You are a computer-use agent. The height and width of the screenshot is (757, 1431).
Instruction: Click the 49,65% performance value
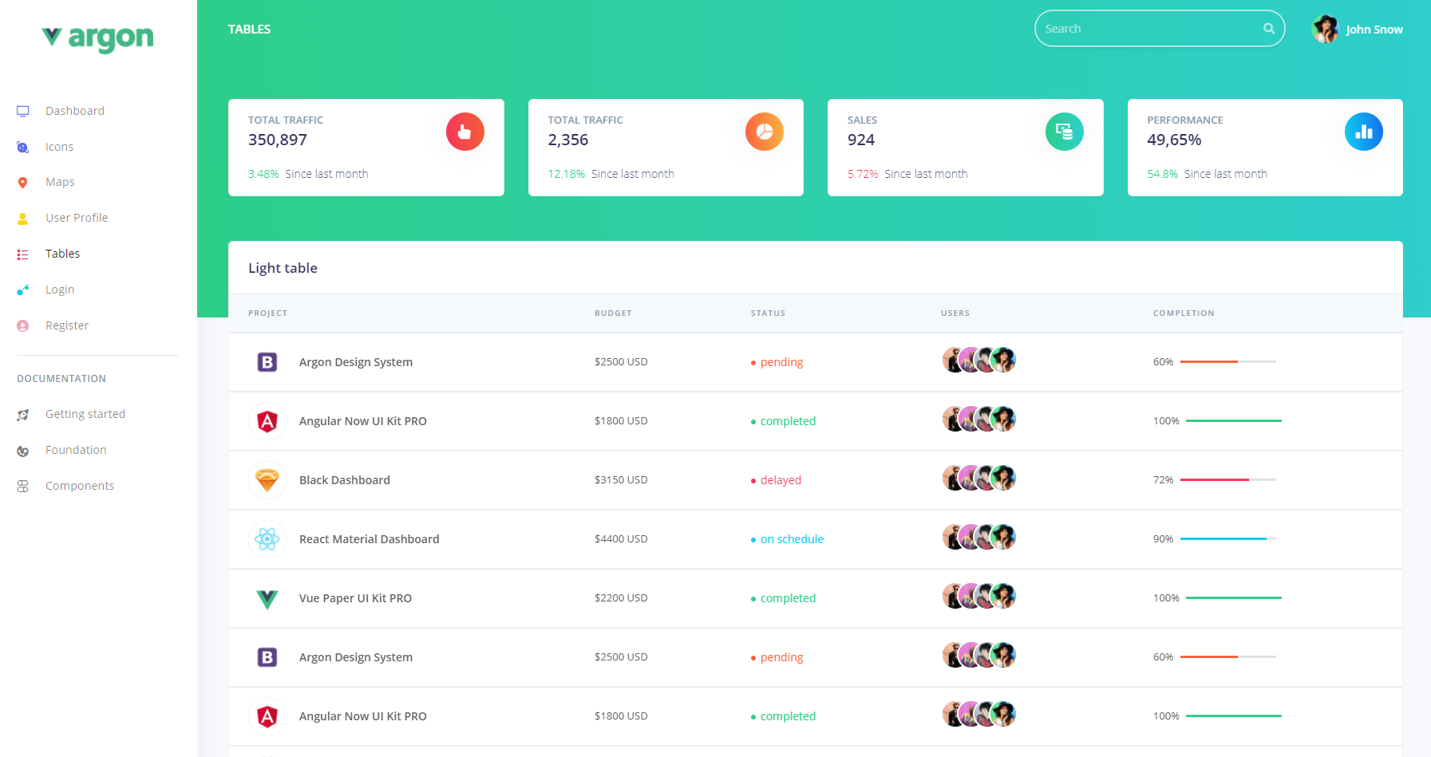click(1174, 140)
